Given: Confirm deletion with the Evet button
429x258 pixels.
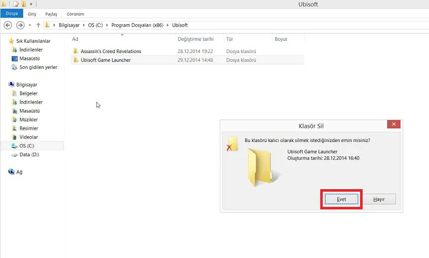Looking at the screenshot, I should click(341, 199).
